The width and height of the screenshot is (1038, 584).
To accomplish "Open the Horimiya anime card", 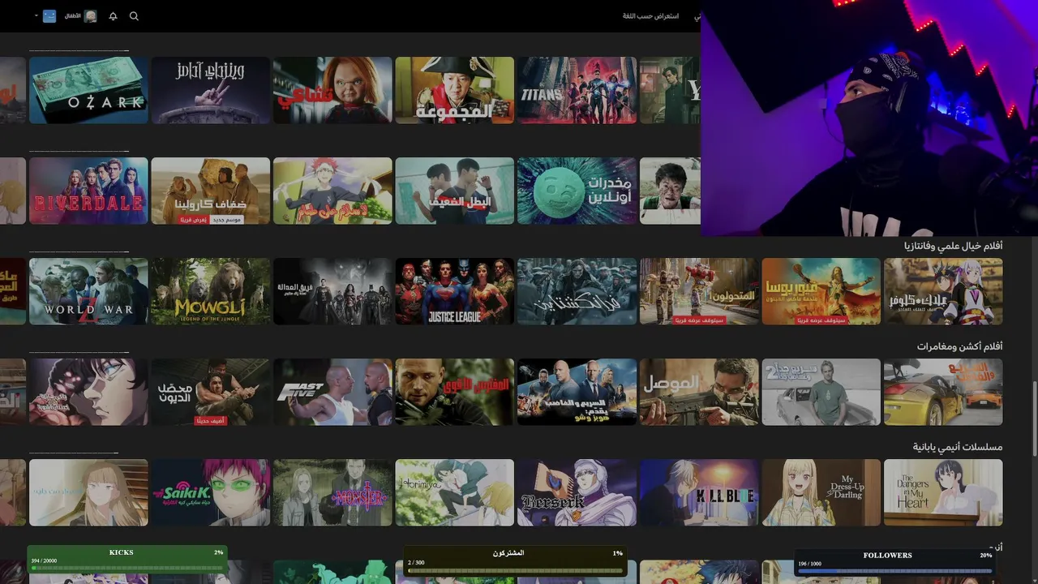I will [455, 492].
